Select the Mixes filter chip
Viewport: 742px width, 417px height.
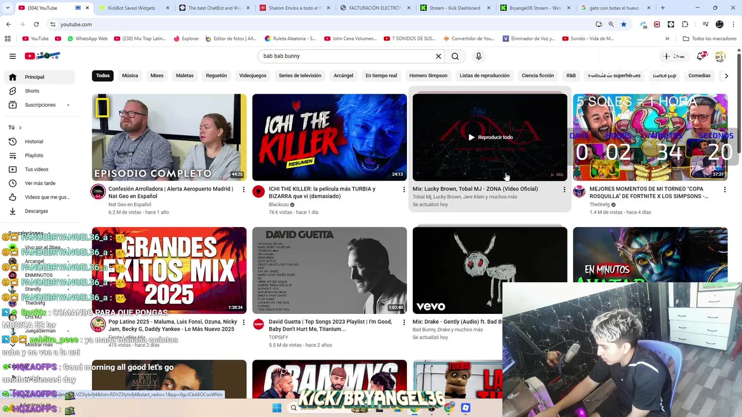(x=157, y=76)
